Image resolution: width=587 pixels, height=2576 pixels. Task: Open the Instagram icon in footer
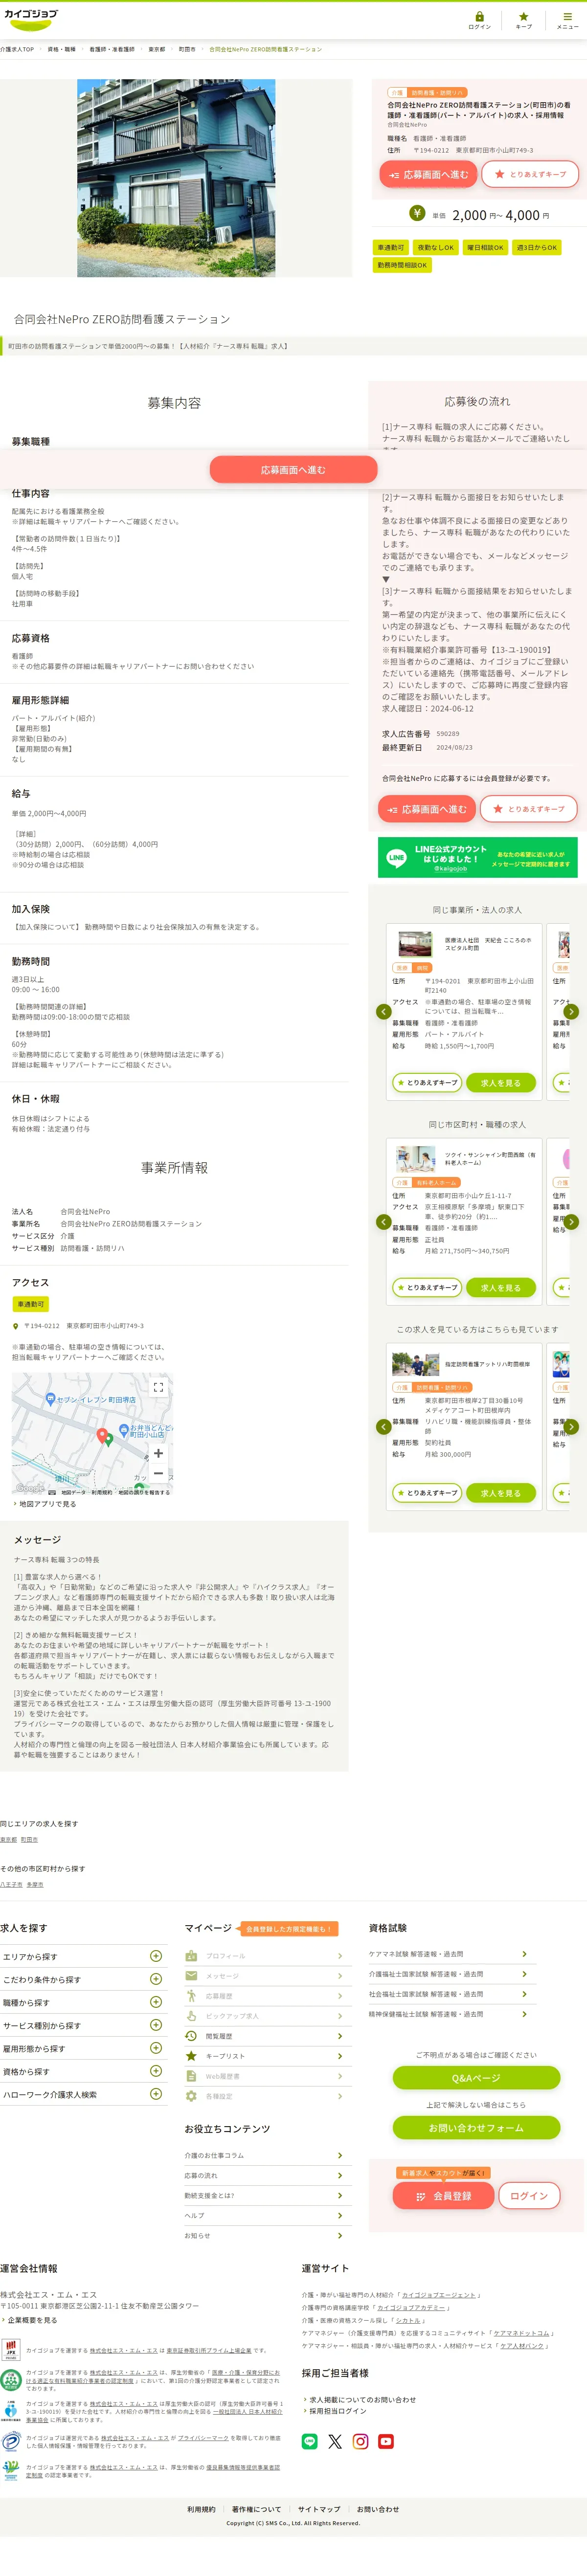[x=361, y=2441]
